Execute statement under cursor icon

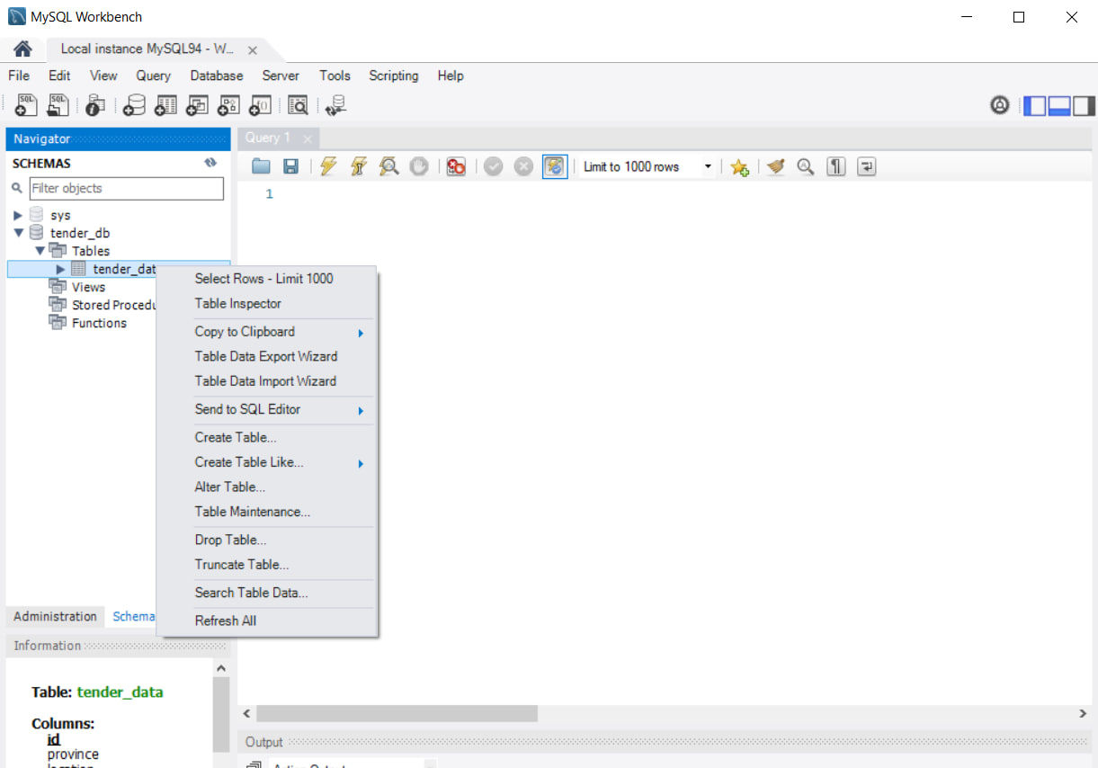tap(359, 166)
